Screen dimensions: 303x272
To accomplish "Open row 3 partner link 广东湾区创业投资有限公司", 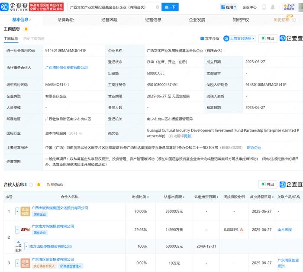I will point(53,259).
